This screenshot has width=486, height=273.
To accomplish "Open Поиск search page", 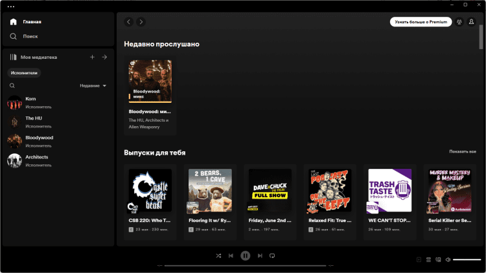I will pyautogui.click(x=30, y=36).
